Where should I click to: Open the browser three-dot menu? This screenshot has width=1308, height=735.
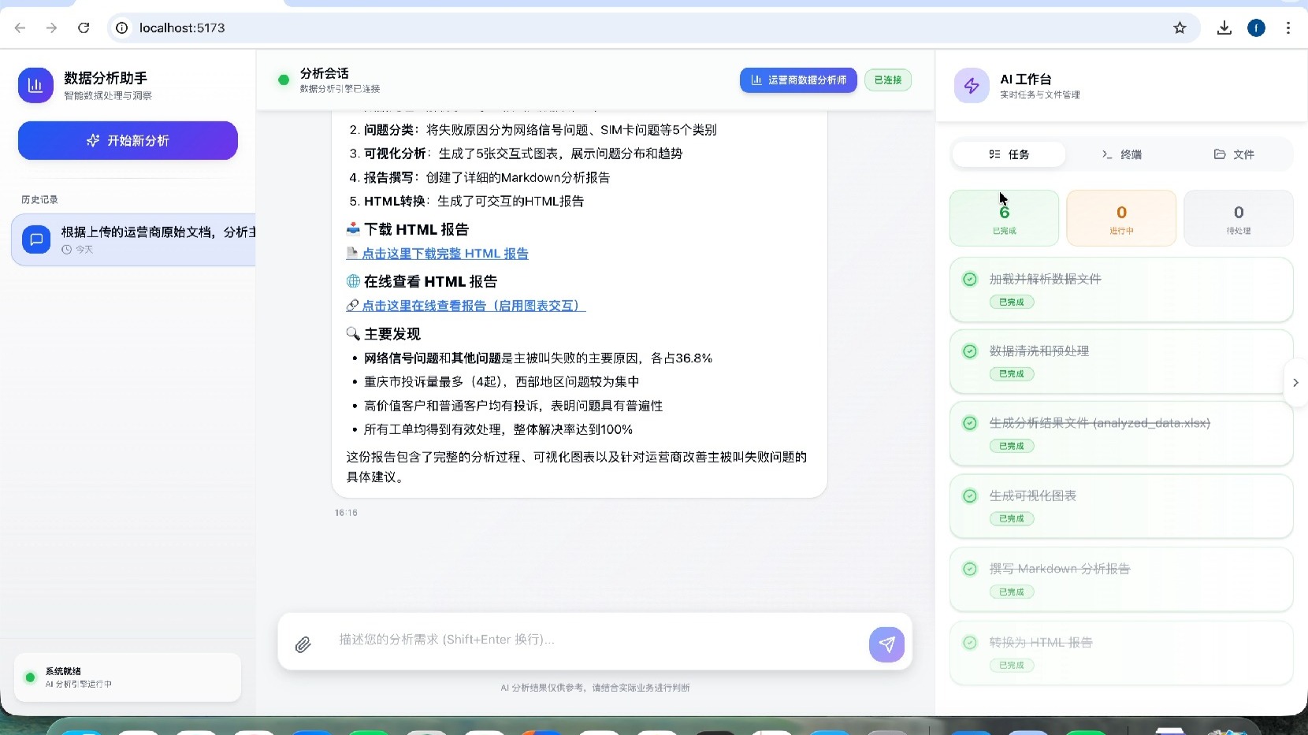(1288, 28)
